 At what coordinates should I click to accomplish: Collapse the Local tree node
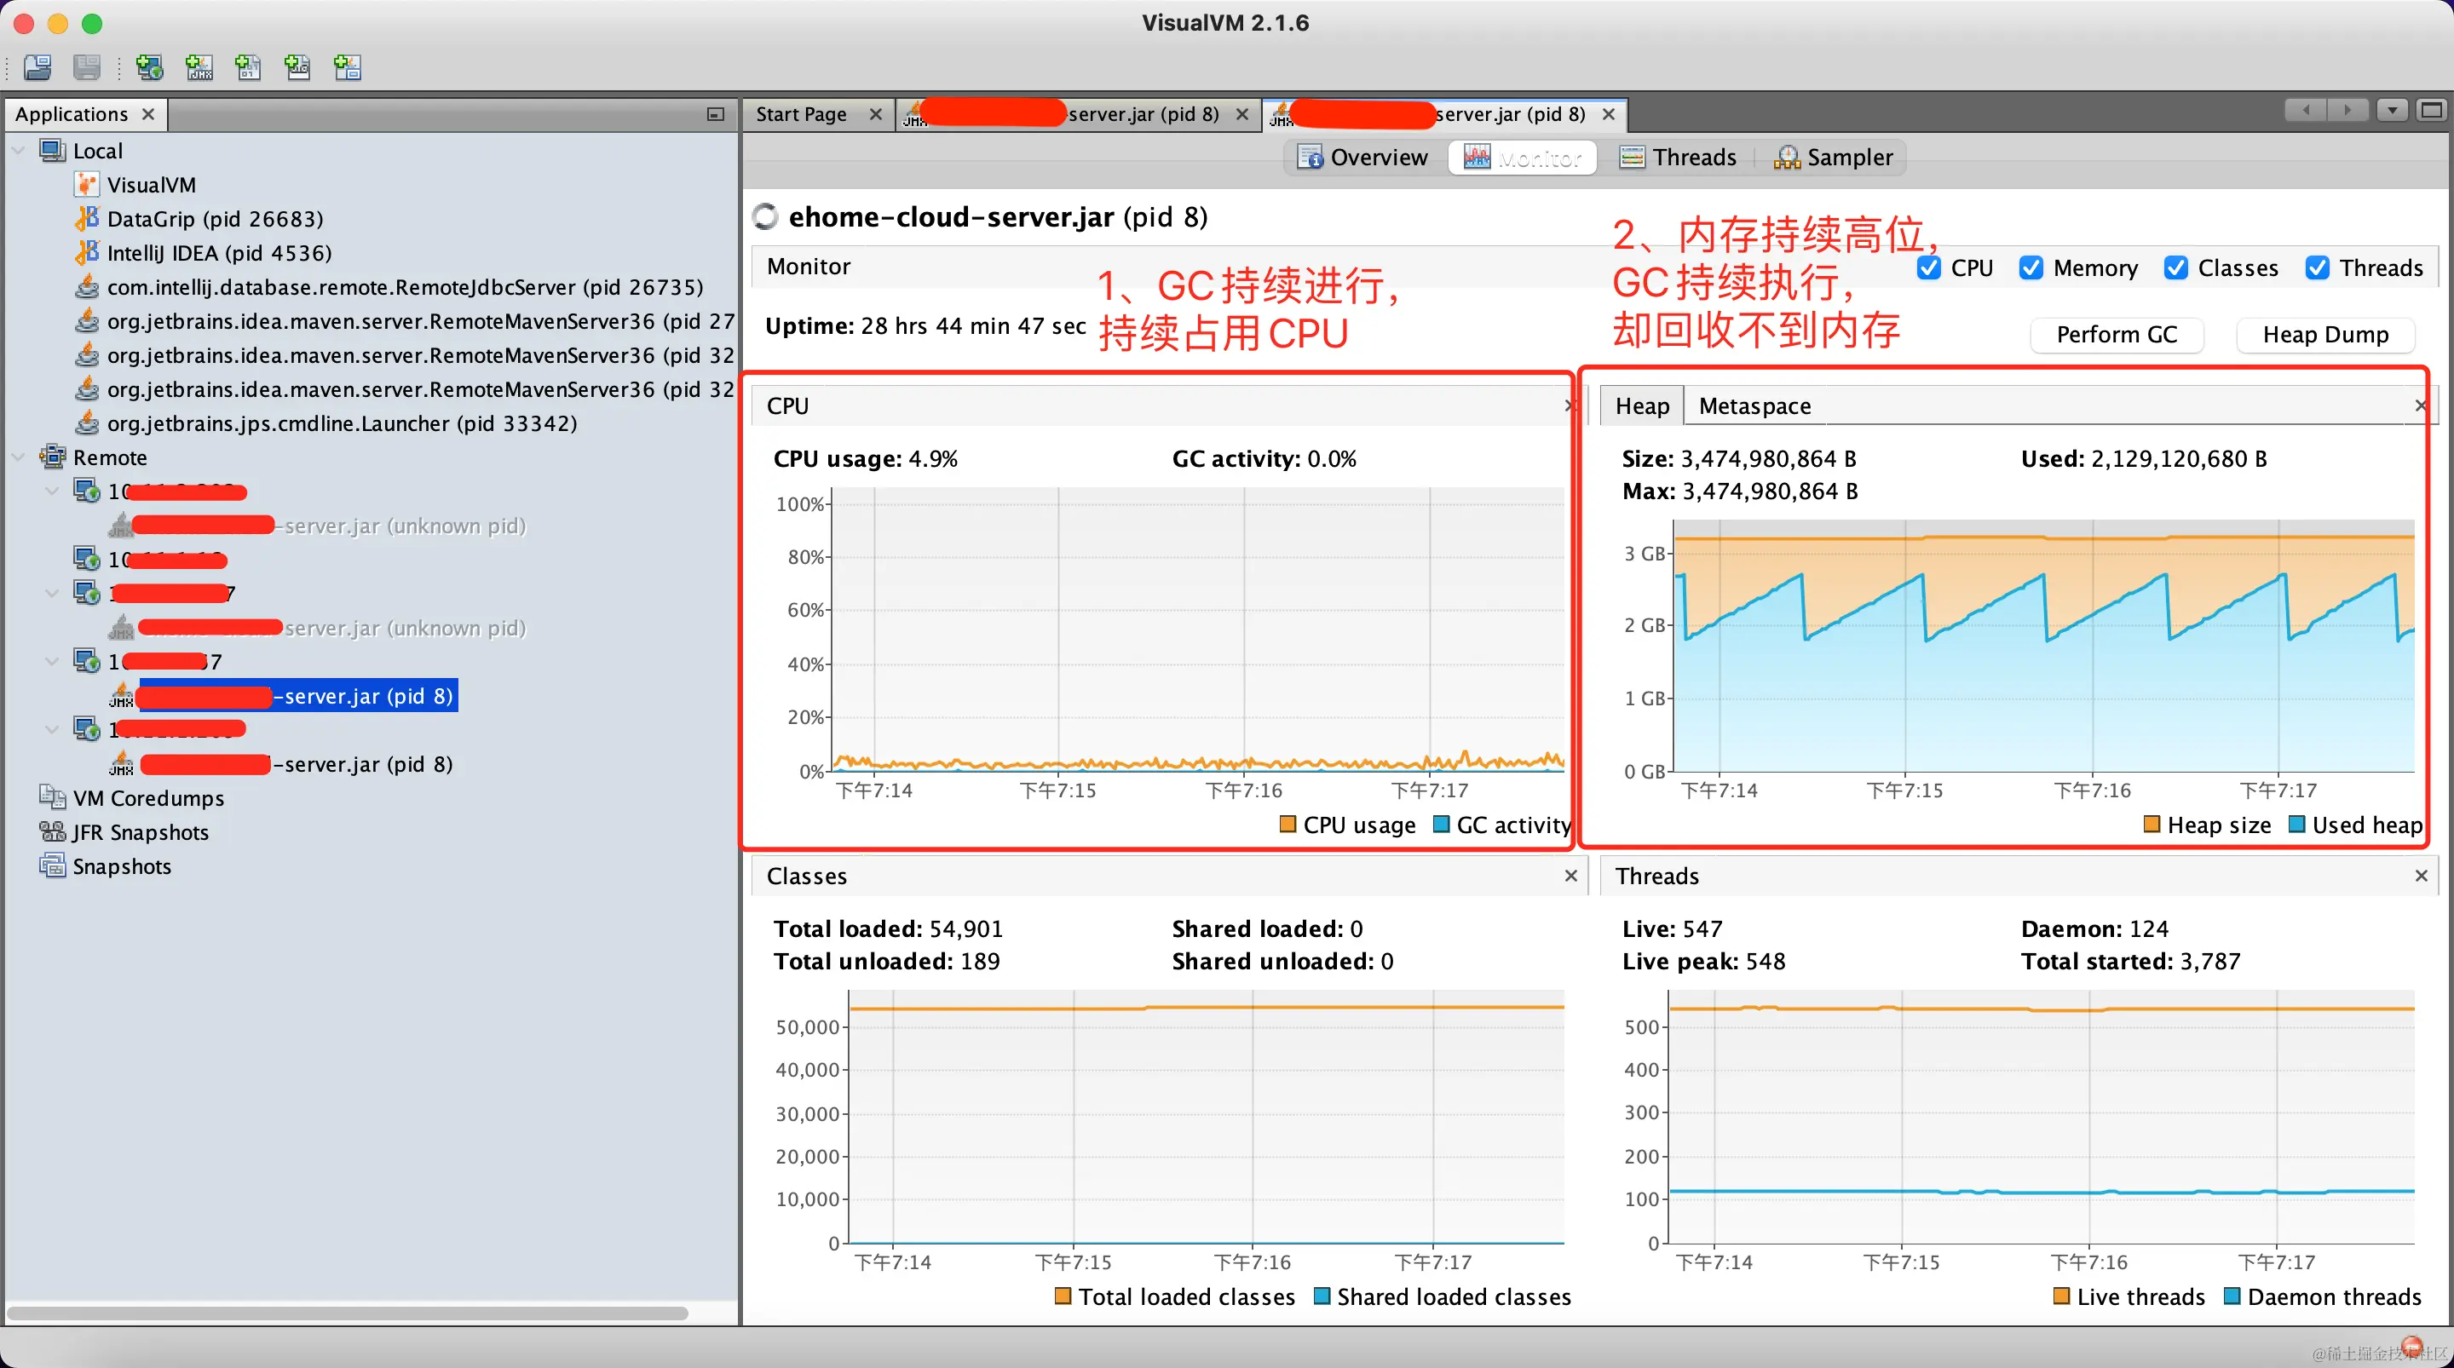(18, 151)
